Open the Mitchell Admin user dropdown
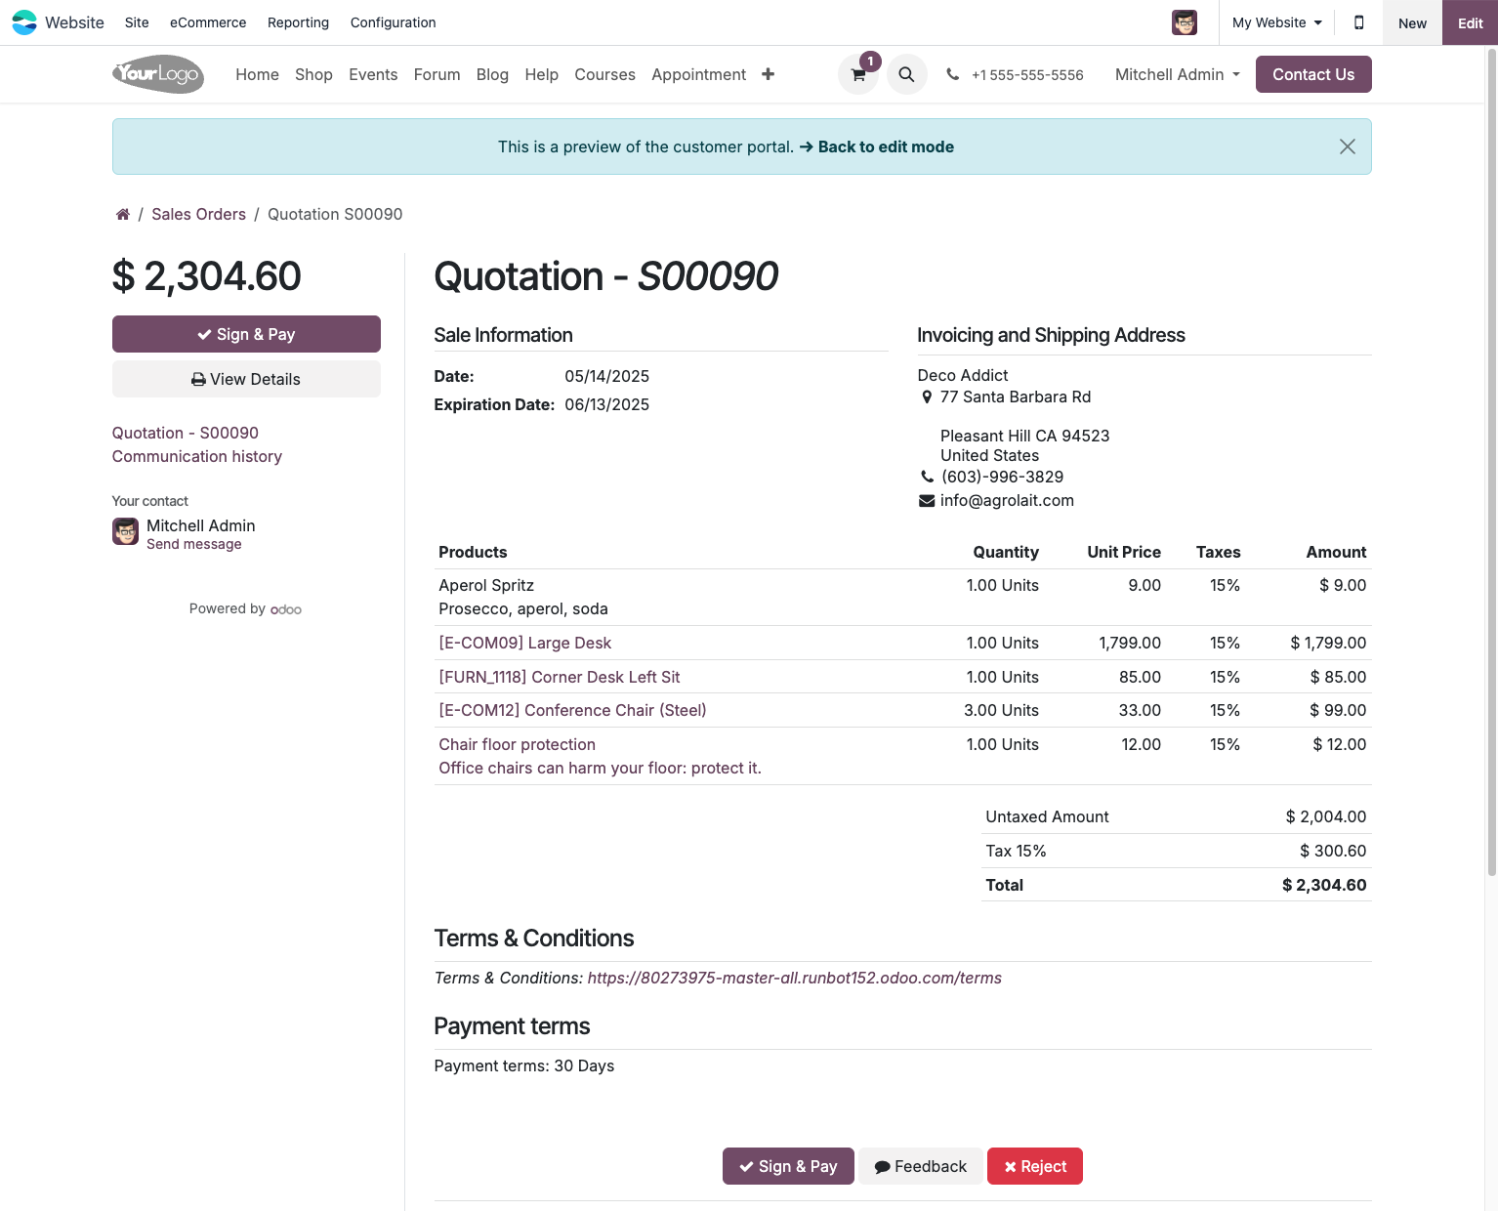 (x=1178, y=74)
